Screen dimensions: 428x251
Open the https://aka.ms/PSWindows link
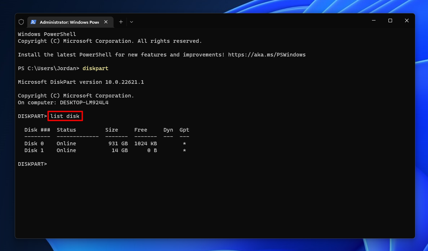point(267,55)
